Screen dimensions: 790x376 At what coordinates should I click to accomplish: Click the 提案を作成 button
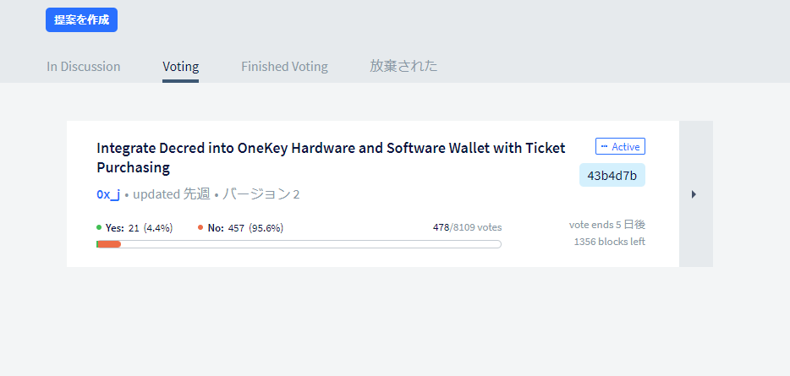(x=81, y=19)
